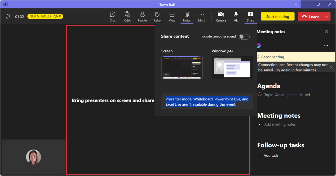Viewport: 336px width, 176px height.
Task: Open the More actions menu
Action: 202,17
